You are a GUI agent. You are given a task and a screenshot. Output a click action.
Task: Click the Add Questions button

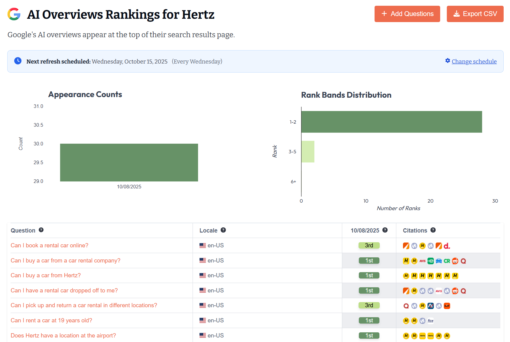point(407,14)
